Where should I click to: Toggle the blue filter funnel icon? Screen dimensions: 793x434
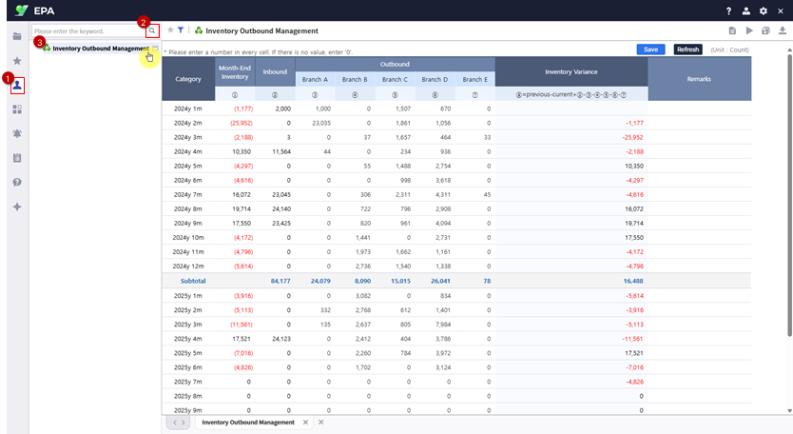pyautogui.click(x=181, y=30)
